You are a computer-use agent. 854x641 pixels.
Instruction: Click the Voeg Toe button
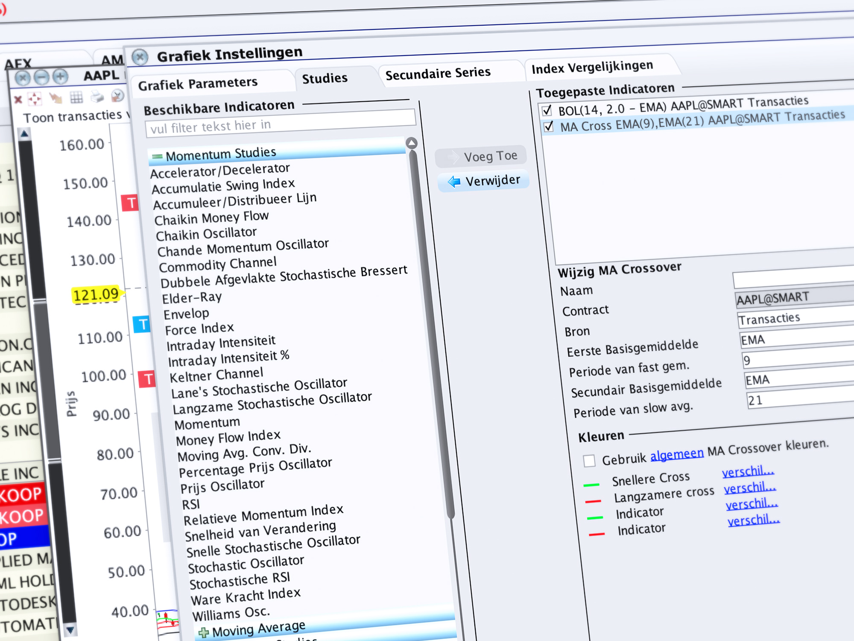point(480,157)
